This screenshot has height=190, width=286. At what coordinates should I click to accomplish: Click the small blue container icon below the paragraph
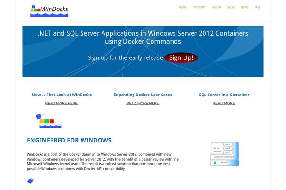(x=31, y=180)
